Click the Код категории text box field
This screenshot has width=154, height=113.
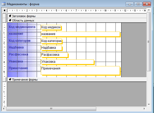(x=51, y=41)
